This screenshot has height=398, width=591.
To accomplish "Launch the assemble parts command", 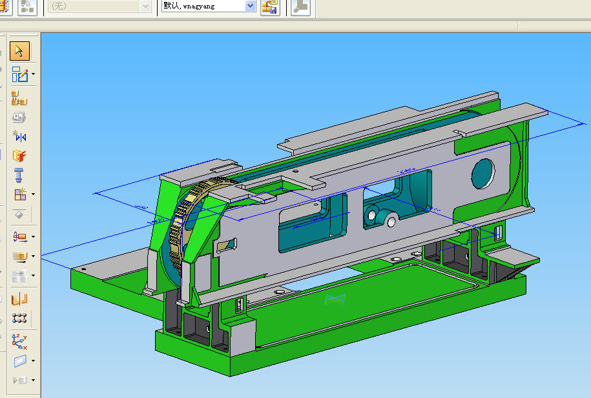I will [19, 98].
